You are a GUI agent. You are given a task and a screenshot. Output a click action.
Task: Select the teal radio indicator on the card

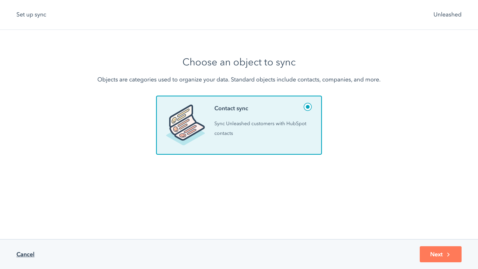308,107
